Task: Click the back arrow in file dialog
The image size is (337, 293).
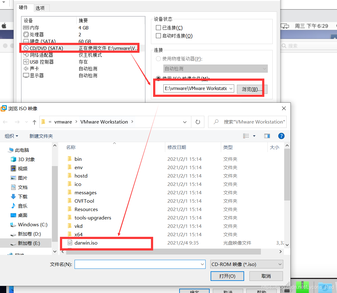Action: click(x=5, y=122)
